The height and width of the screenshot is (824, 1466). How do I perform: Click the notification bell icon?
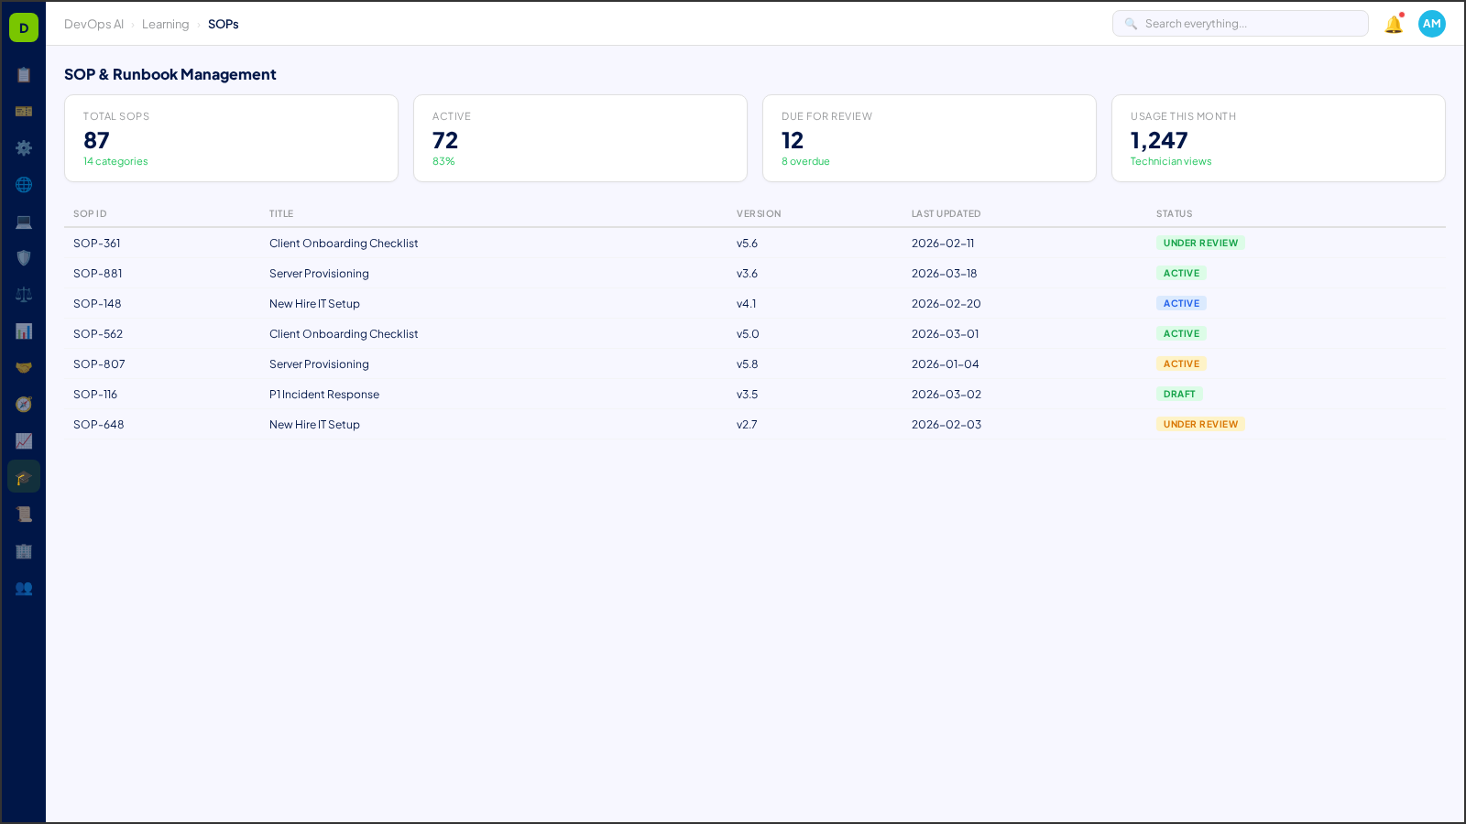[x=1392, y=25]
